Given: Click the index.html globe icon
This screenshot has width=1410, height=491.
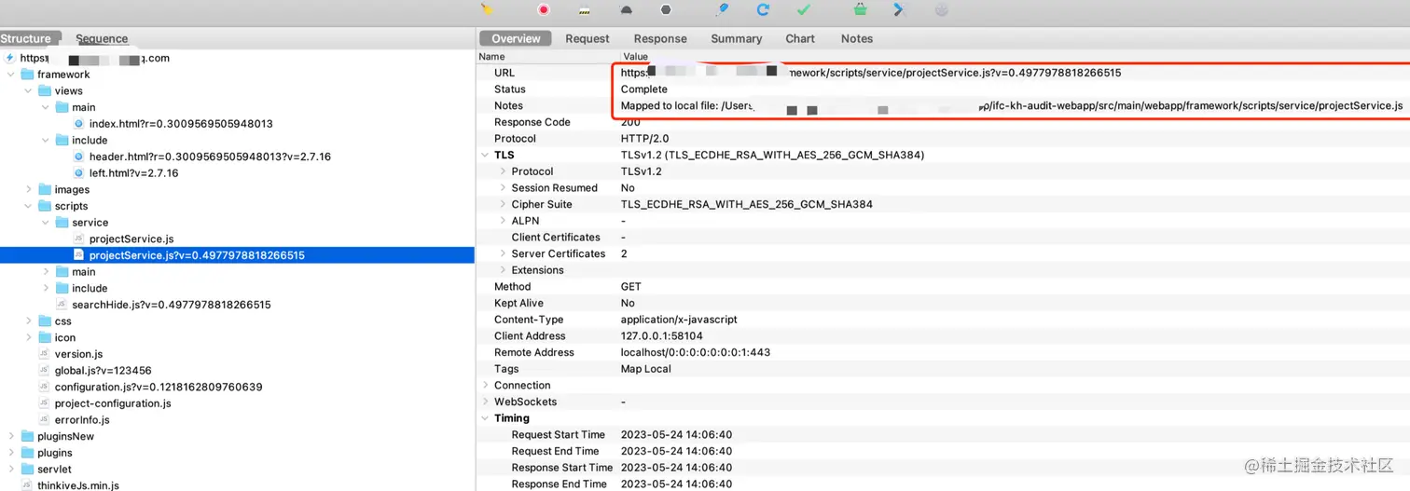Looking at the screenshot, I should 79,124.
